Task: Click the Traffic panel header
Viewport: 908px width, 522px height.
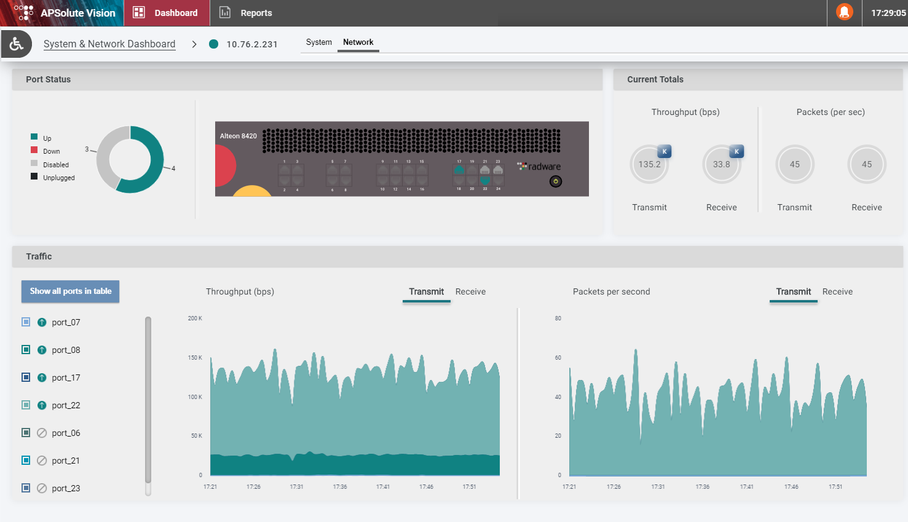Action: pos(457,256)
